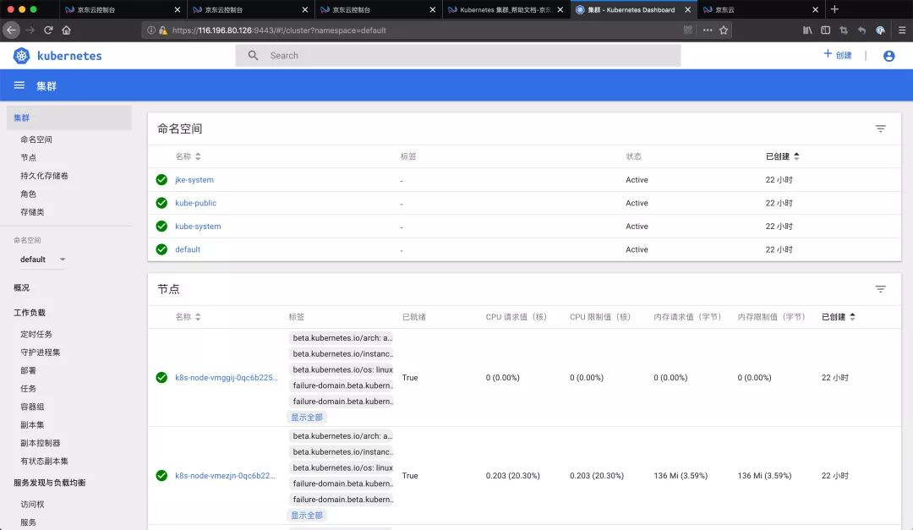The width and height of the screenshot is (913, 530).
Task: Open the browser library icon
Action: click(x=807, y=30)
